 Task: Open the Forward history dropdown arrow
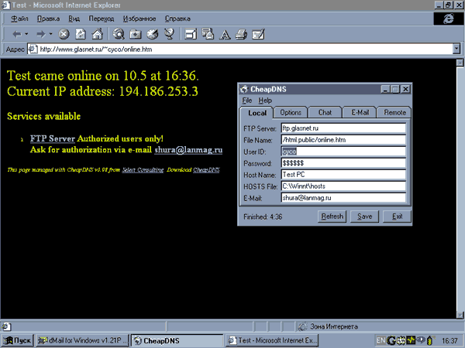pos(50,34)
